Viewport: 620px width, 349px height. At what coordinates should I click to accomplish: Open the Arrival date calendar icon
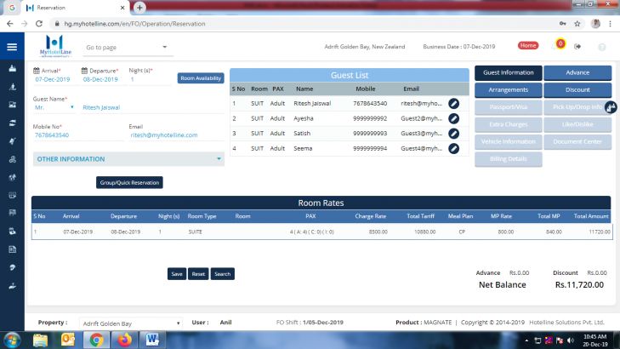(36, 71)
